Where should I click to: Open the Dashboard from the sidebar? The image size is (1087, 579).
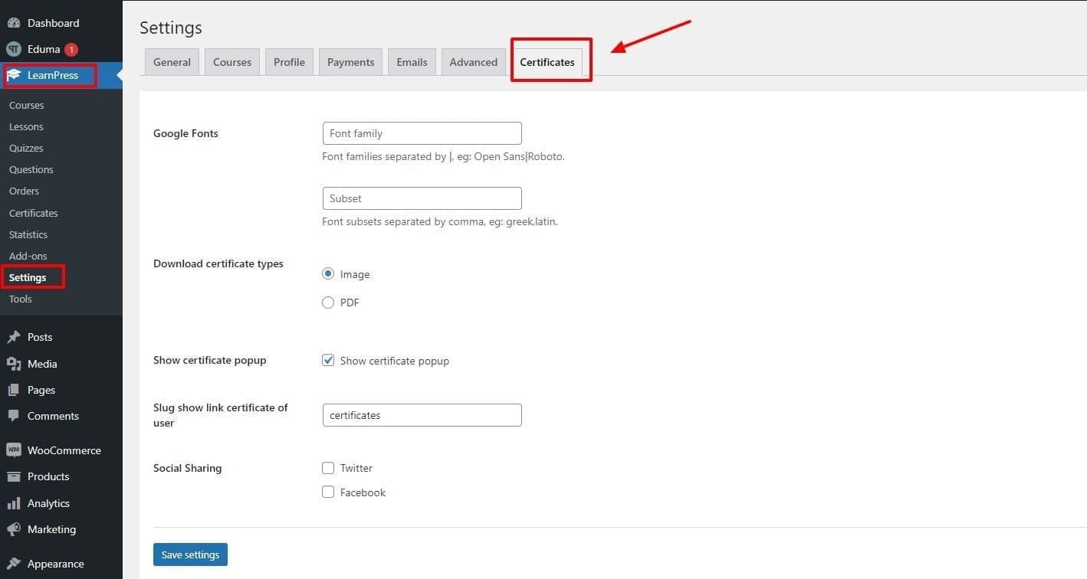[x=54, y=23]
